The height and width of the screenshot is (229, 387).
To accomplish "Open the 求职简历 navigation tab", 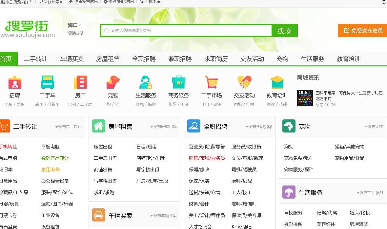I will [x=216, y=59].
